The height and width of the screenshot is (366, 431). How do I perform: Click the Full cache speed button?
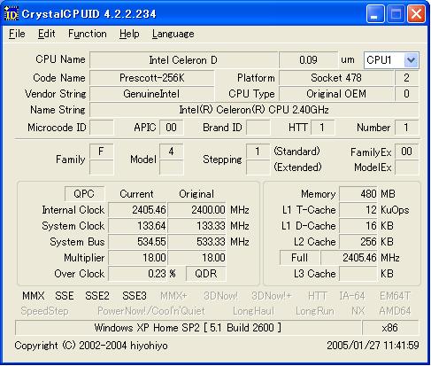(x=299, y=258)
